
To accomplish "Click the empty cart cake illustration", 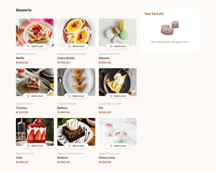I will [170, 28].
